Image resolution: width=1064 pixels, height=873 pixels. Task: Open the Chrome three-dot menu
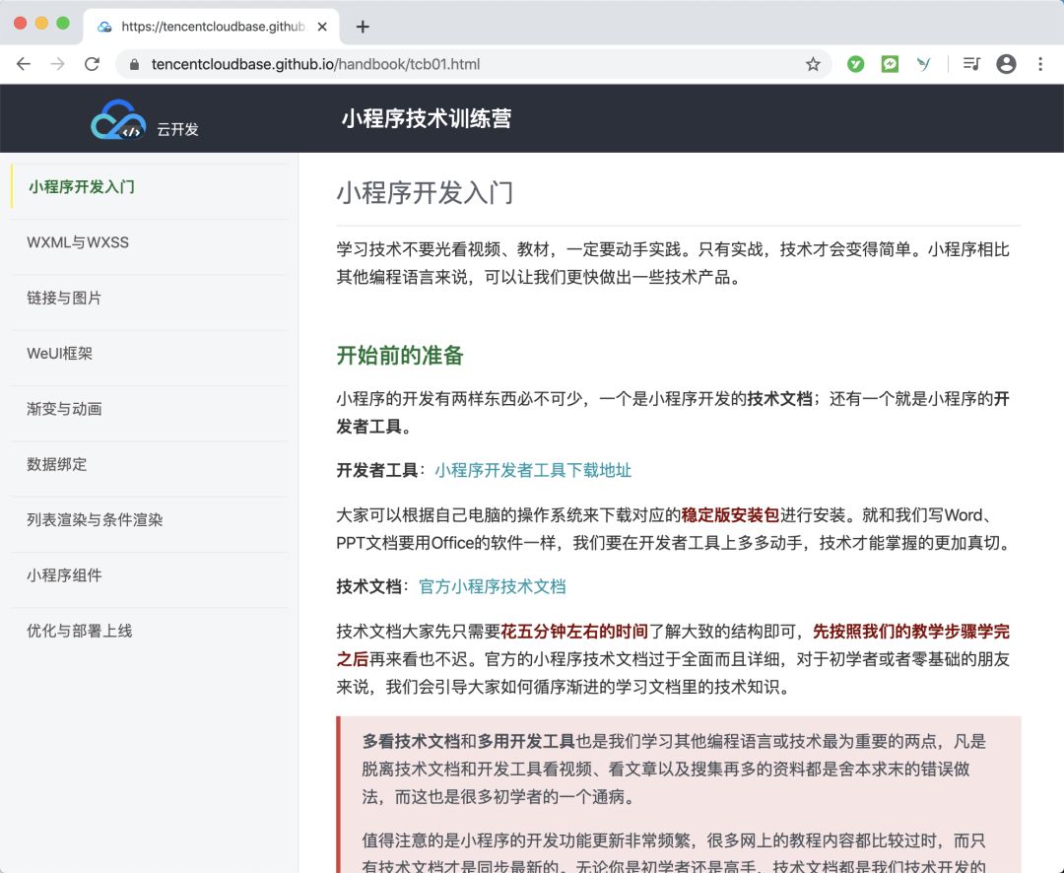pos(1040,64)
